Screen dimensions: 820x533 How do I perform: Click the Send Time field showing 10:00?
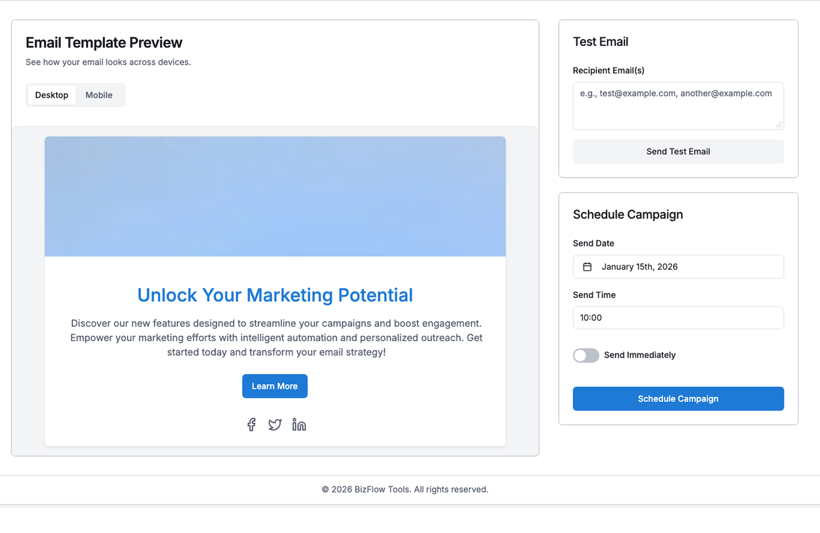678,318
